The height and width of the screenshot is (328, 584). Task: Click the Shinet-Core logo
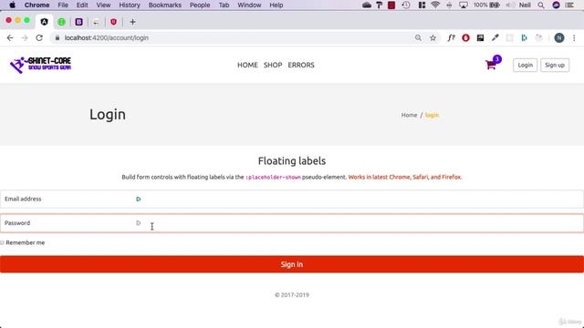pyautogui.click(x=40, y=65)
